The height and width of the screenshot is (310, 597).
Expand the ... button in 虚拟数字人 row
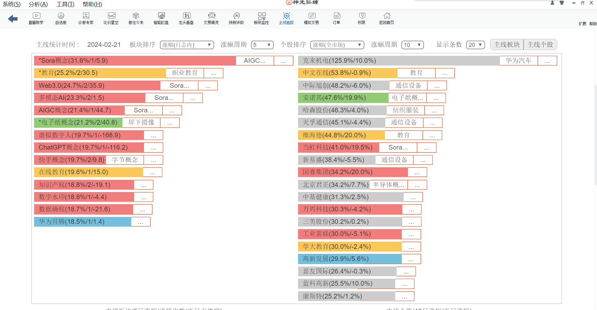(x=153, y=135)
